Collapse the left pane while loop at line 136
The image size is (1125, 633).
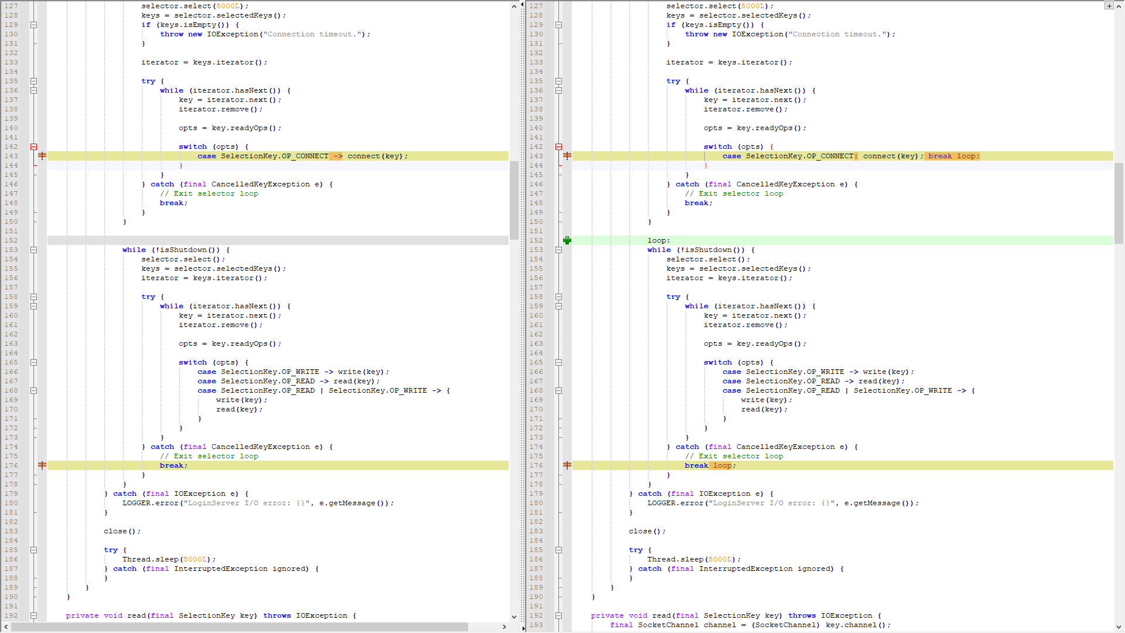[x=34, y=90]
